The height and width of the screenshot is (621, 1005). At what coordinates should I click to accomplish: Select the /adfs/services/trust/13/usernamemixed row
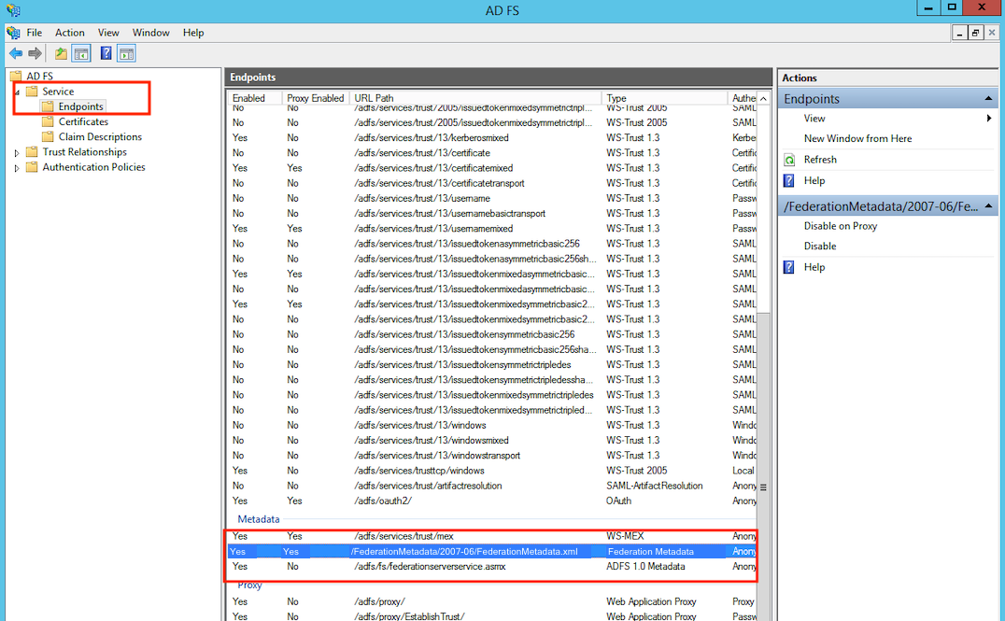tap(492, 228)
